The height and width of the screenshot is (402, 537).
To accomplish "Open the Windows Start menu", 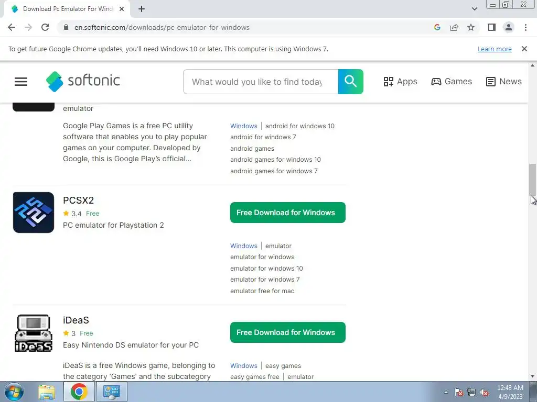I will coord(14,392).
